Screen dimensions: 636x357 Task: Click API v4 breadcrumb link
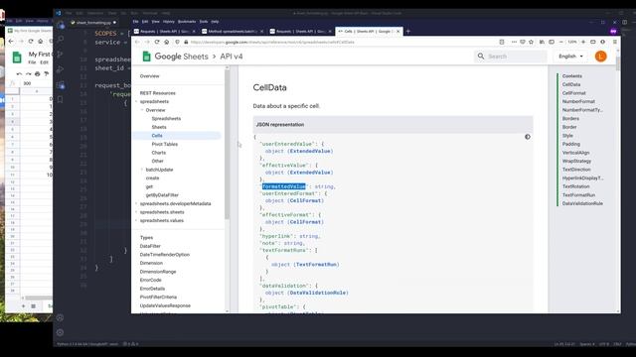click(232, 57)
